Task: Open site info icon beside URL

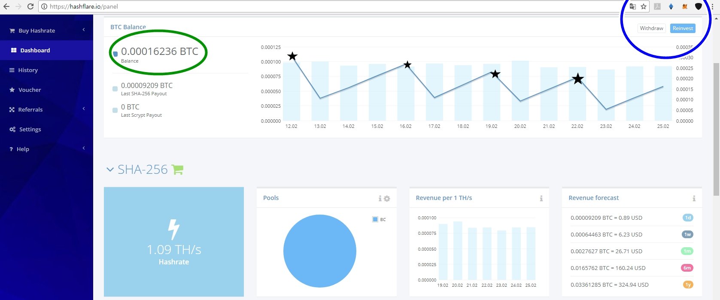Action: coord(44,6)
